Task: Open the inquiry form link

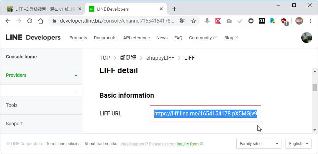Action: (x=188, y=144)
